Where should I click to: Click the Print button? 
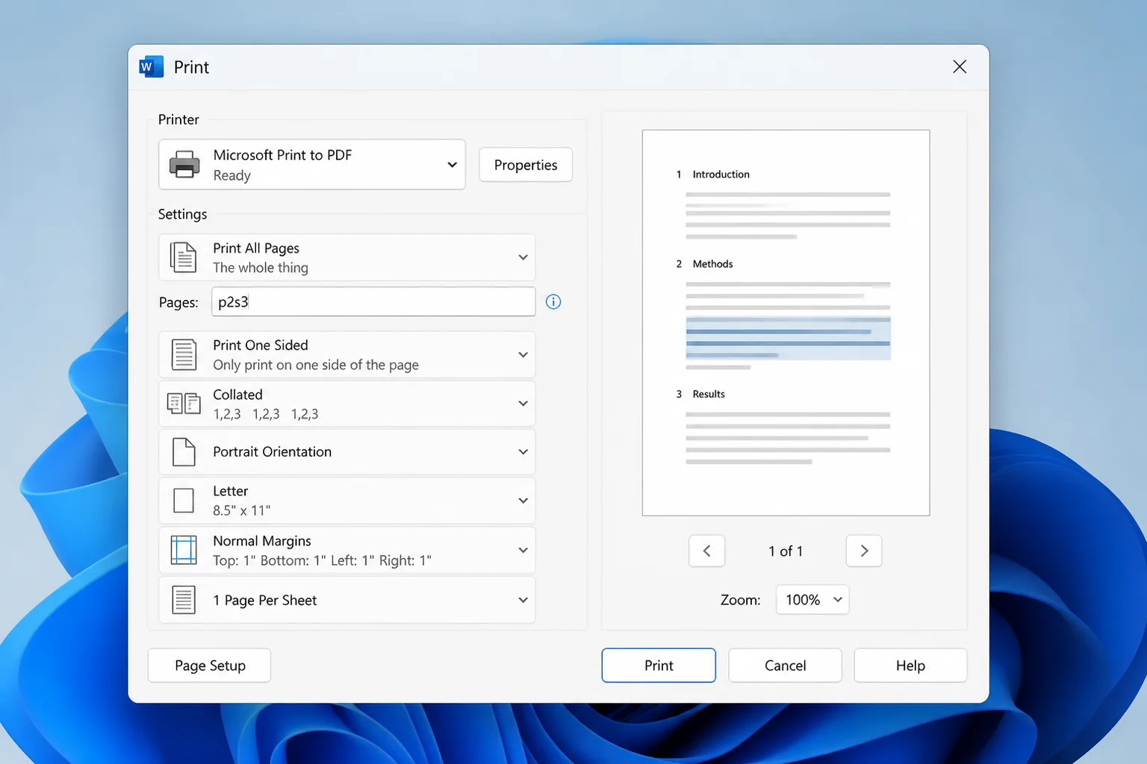[659, 666]
